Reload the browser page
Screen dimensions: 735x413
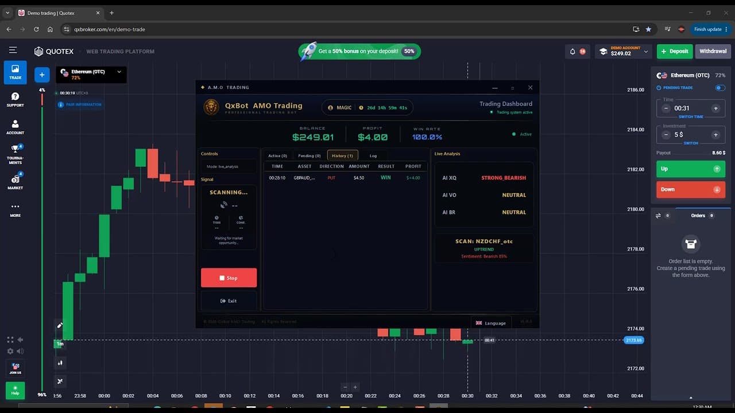(x=36, y=29)
